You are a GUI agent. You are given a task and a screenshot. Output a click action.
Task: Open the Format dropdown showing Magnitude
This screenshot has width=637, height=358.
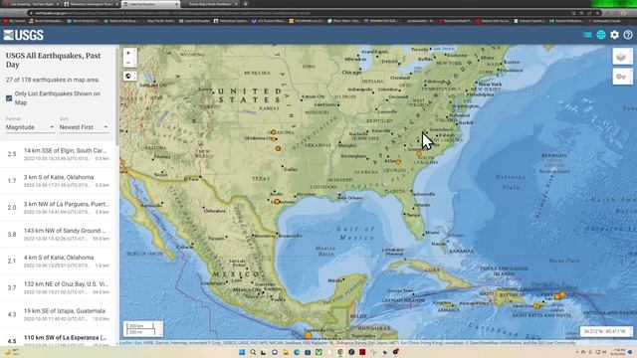coord(30,127)
